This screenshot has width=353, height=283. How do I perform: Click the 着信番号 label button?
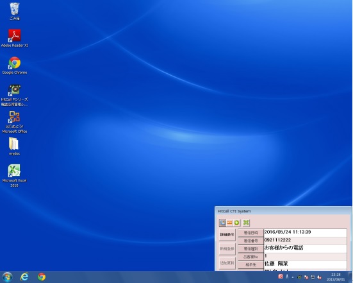(250, 241)
